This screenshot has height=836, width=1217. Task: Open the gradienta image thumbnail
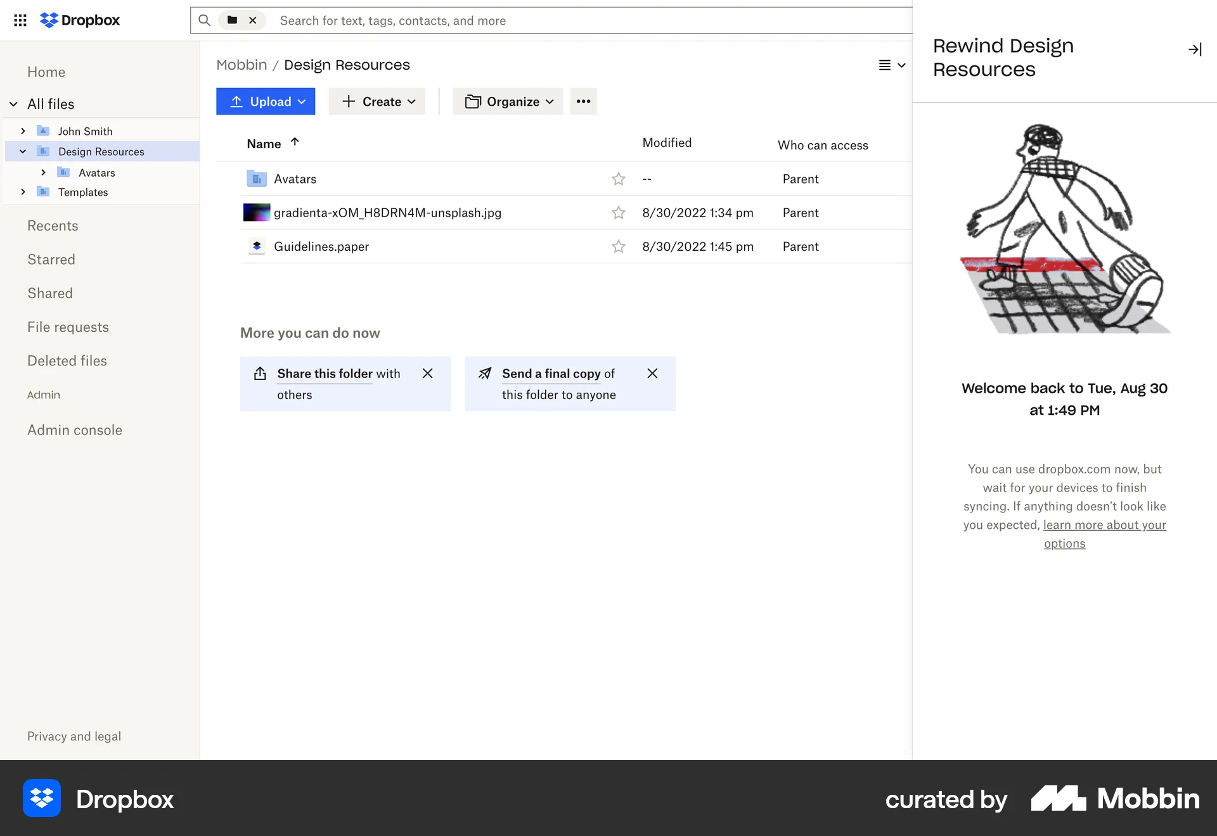[257, 213]
